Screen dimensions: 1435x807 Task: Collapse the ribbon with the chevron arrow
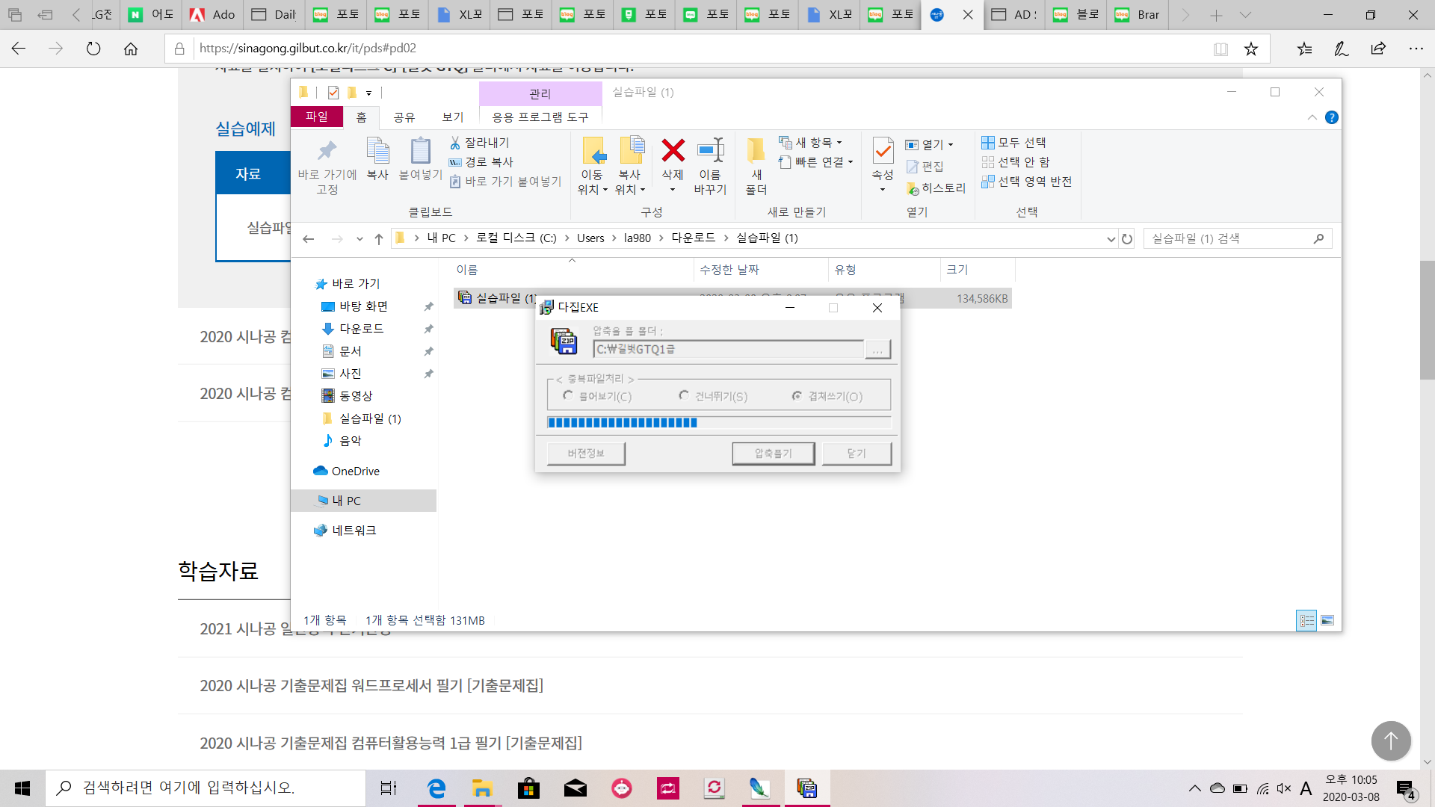[1312, 117]
